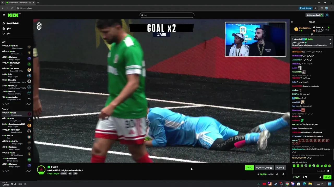Image resolution: width=334 pixels, height=187 pixels.
Task: Select the Arabic tag
Action: point(64,173)
